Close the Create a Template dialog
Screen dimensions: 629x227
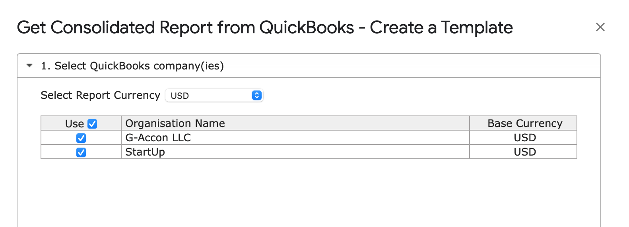600,27
